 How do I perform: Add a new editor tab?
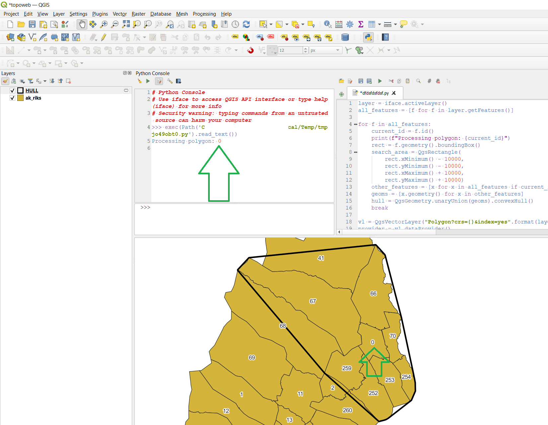342,94
